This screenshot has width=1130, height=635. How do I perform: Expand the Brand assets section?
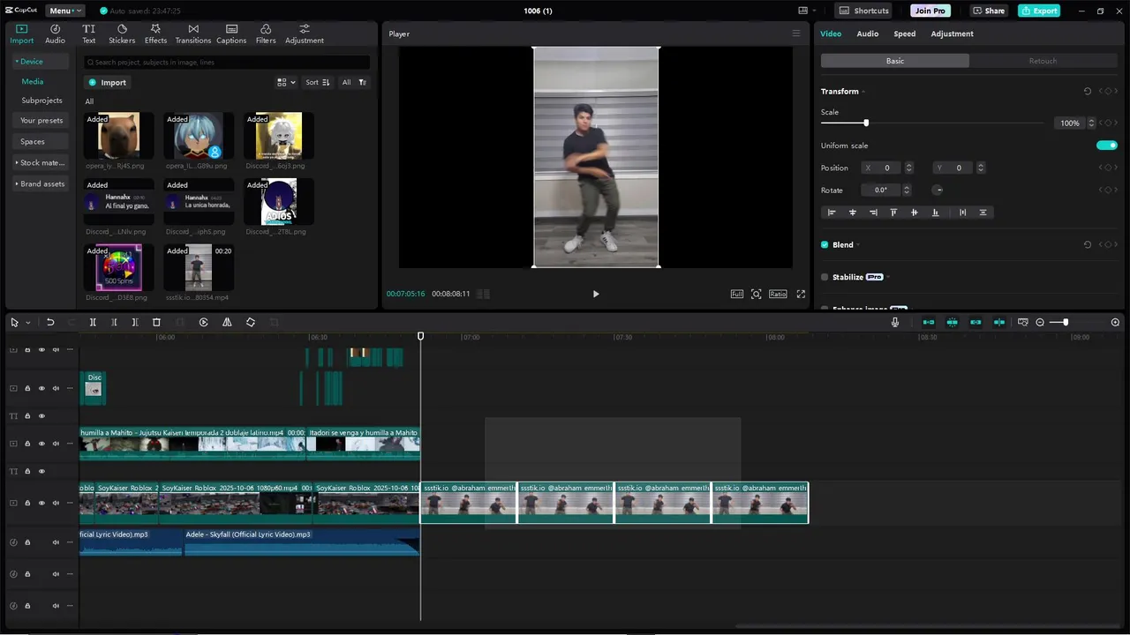click(41, 183)
